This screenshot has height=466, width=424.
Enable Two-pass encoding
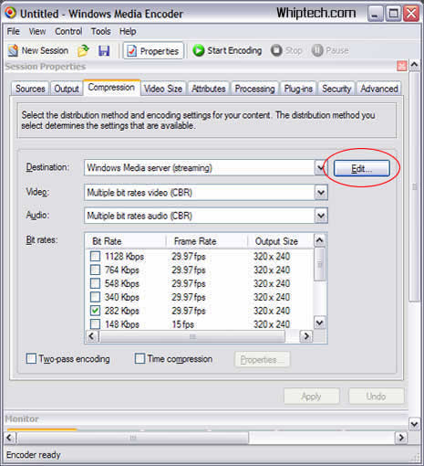[x=31, y=359]
